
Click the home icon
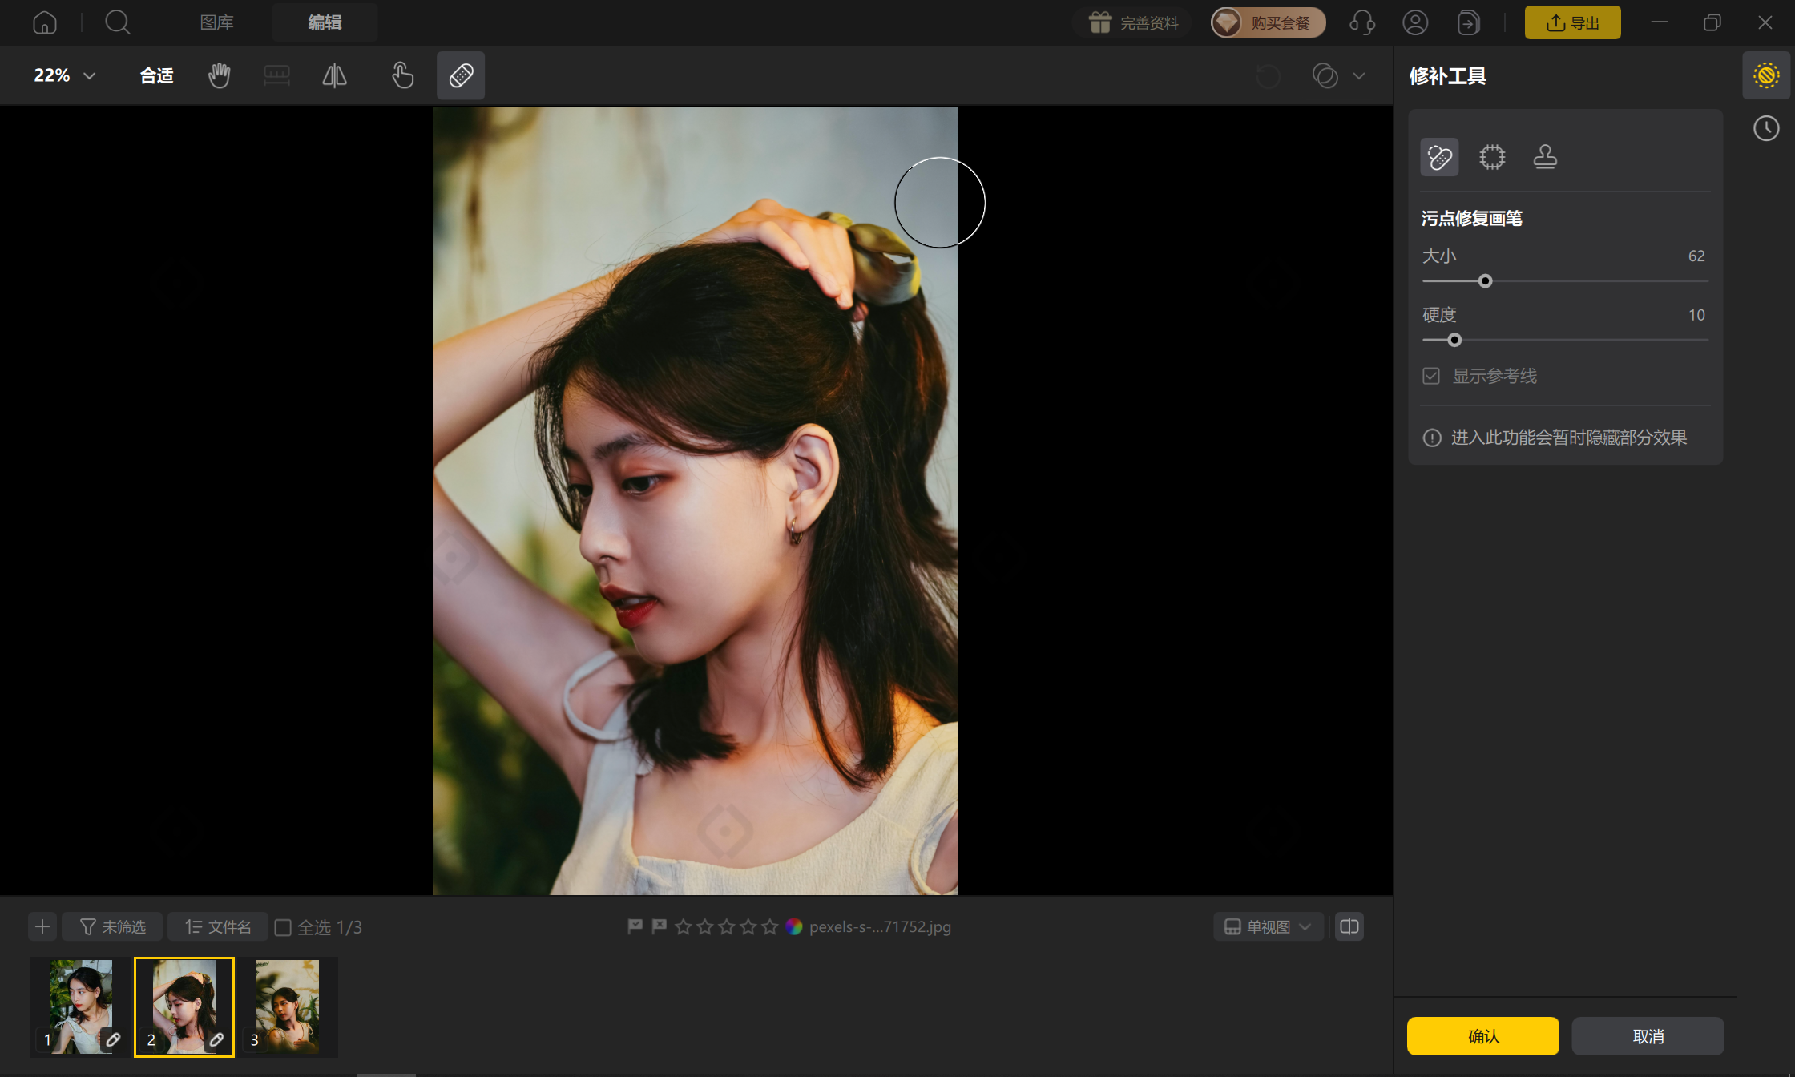pyautogui.click(x=45, y=22)
